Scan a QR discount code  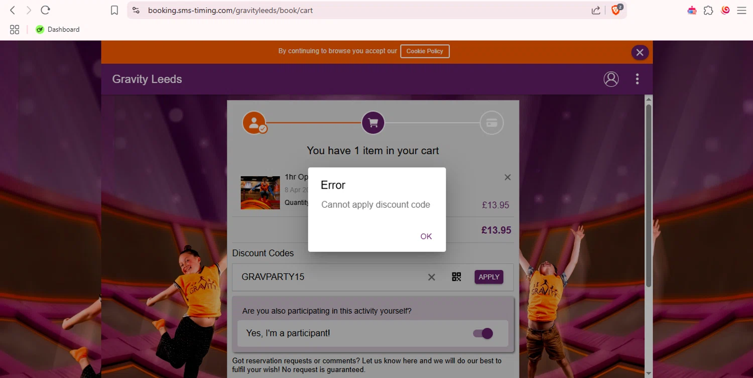pos(456,277)
